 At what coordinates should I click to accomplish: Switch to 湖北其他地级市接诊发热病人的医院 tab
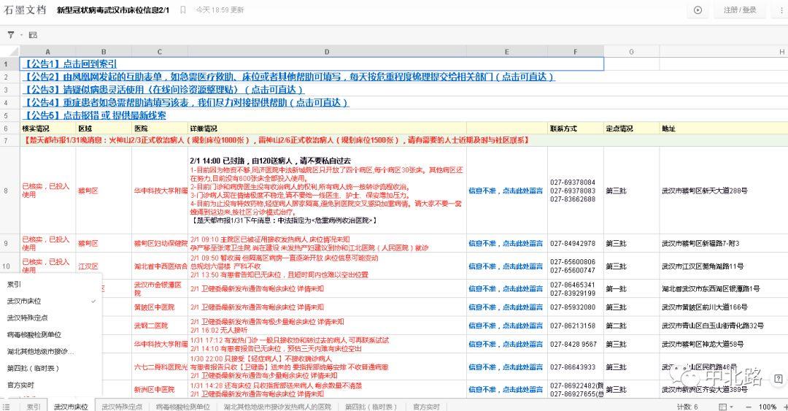pos(277,407)
